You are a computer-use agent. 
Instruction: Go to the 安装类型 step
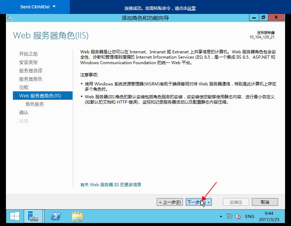pos(28,62)
